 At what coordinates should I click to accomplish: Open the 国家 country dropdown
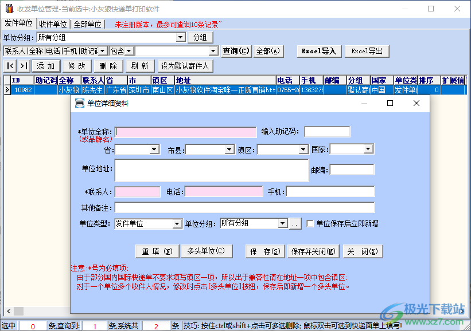click(368, 149)
